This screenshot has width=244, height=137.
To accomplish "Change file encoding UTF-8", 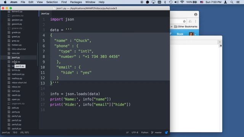I will coord(135,132).
